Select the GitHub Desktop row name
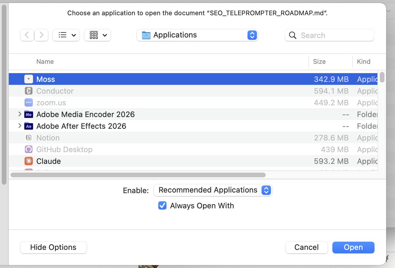This screenshot has height=268, width=395. pyautogui.click(x=65, y=149)
